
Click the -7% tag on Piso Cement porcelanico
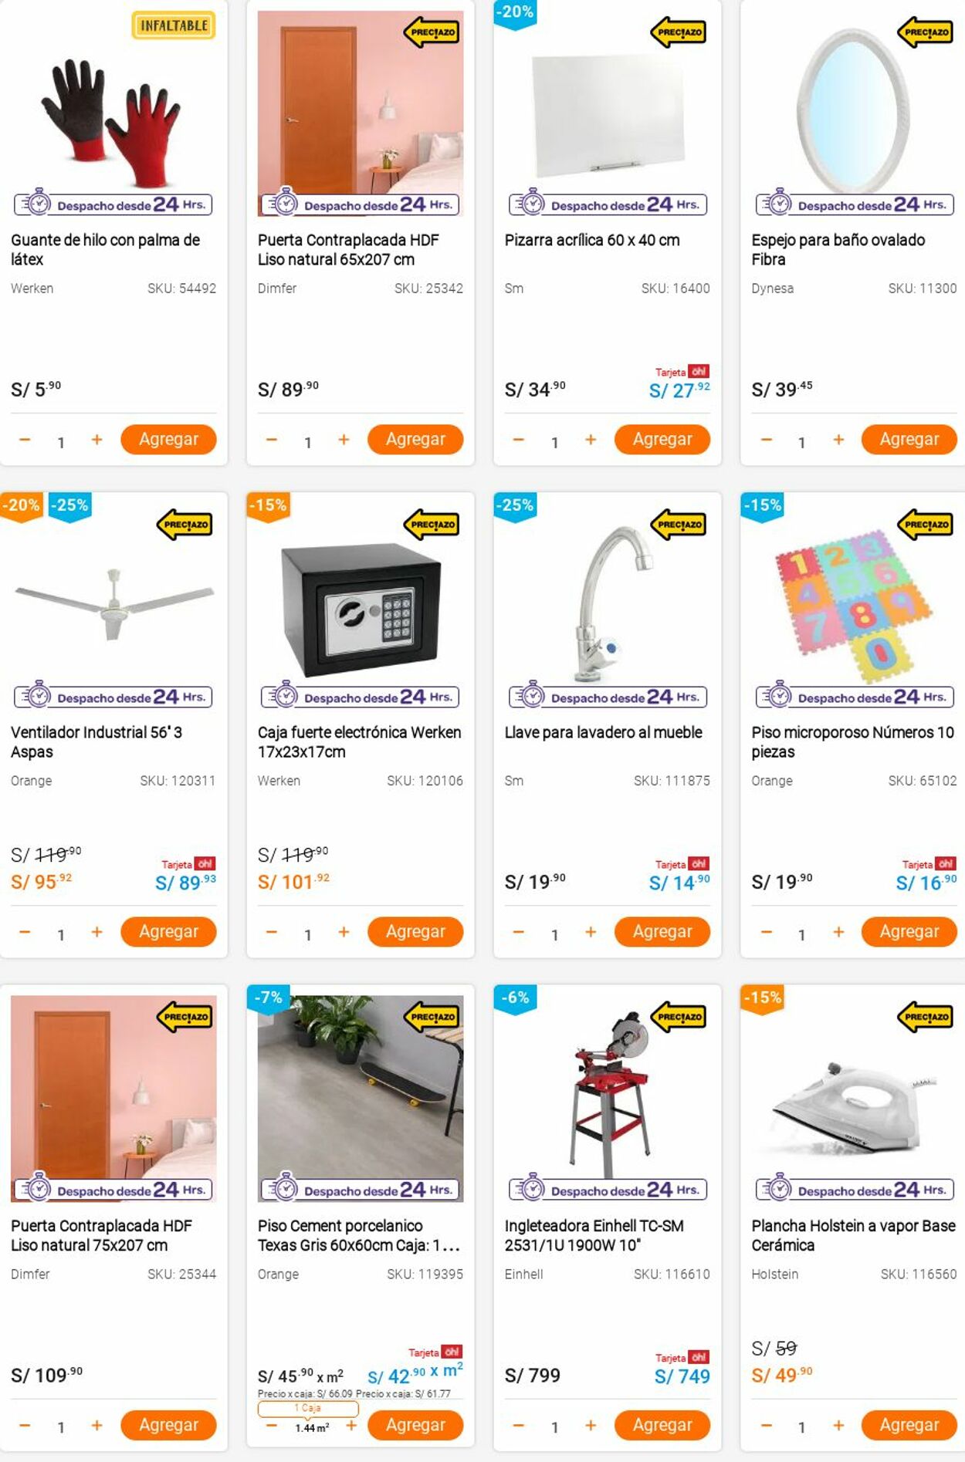pos(268,998)
